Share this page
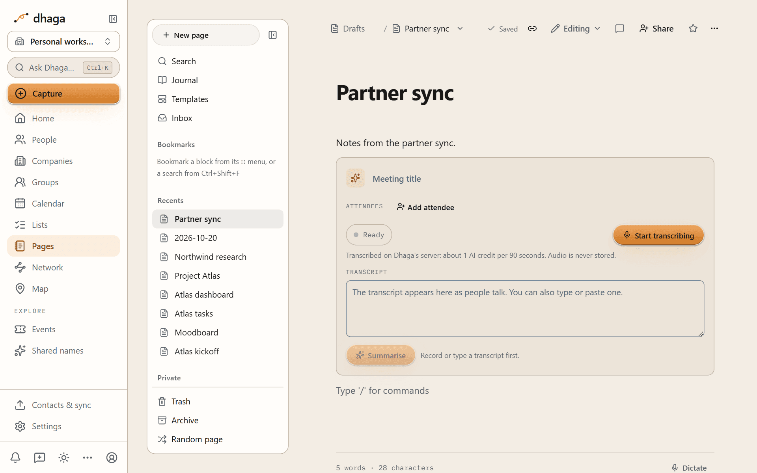The height and width of the screenshot is (473, 757). coord(656,28)
